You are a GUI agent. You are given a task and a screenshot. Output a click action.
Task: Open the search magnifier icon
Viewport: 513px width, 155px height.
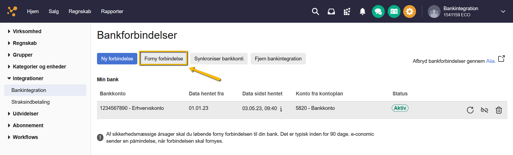pos(316,11)
